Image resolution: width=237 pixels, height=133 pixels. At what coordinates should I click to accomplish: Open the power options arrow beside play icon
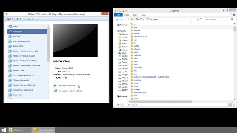point(21,19)
